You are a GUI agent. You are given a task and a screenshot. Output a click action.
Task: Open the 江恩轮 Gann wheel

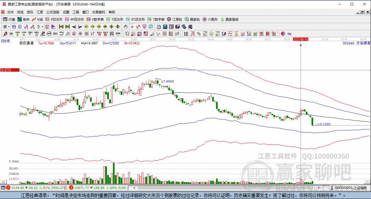(x=175, y=20)
